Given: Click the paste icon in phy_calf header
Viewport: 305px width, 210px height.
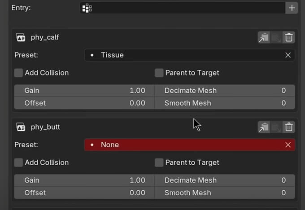Looking at the screenshot, I should point(264,37).
